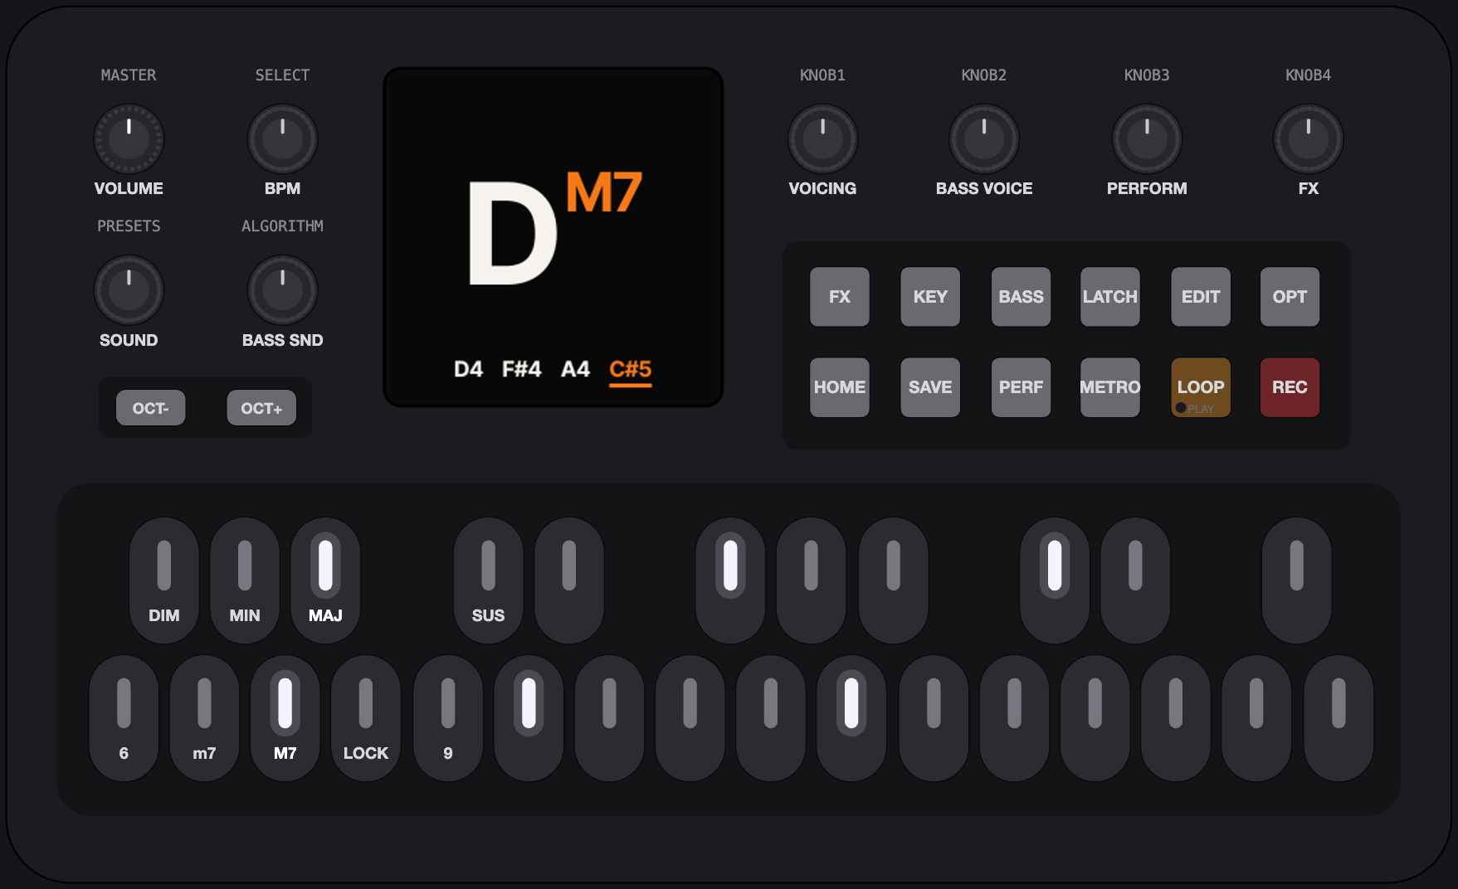Image resolution: width=1458 pixels, height=889 pixels.
Task: Lower octave with OCT- button
Action: coord(150,408)
